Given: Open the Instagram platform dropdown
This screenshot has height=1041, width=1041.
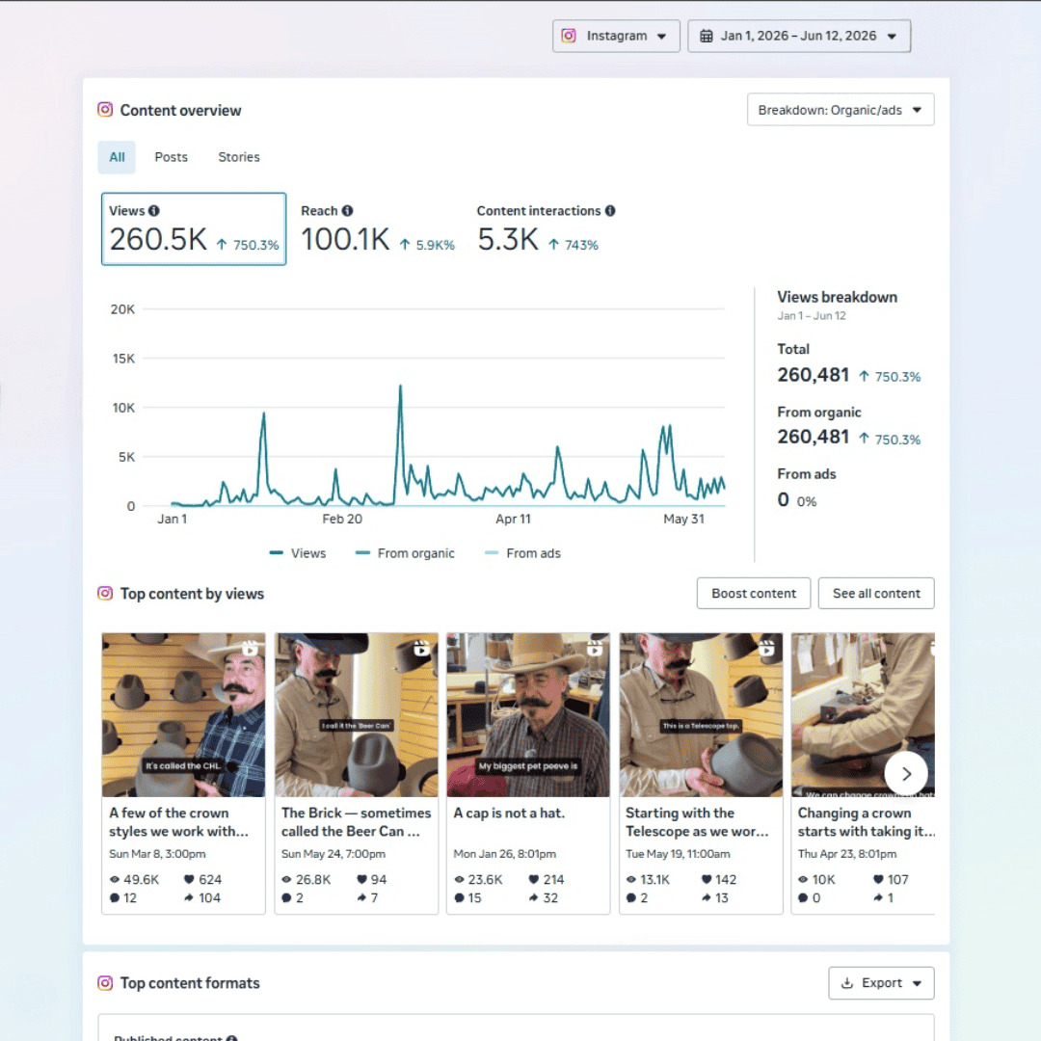Looking at the screenshot, I should click(616, 36).
